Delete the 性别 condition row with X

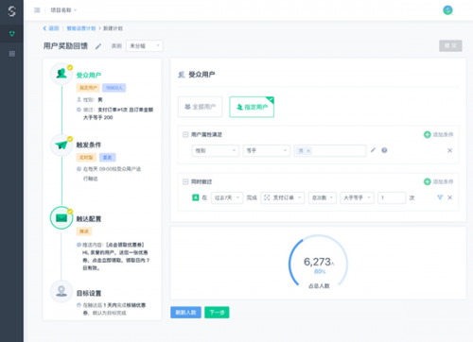click(450, 150)
